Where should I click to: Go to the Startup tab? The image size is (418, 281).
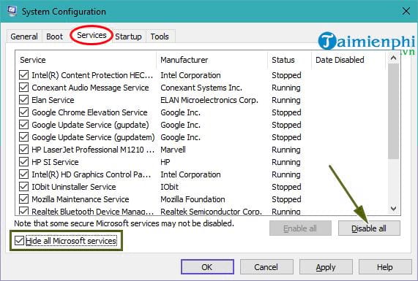coord(128,36)
